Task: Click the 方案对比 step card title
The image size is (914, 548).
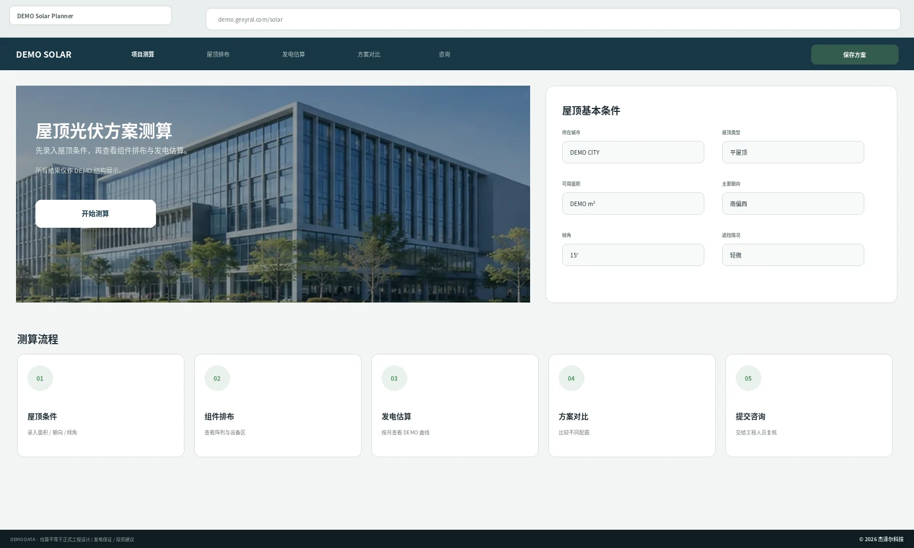Action: pyautogui.click(x=574, y=417)
